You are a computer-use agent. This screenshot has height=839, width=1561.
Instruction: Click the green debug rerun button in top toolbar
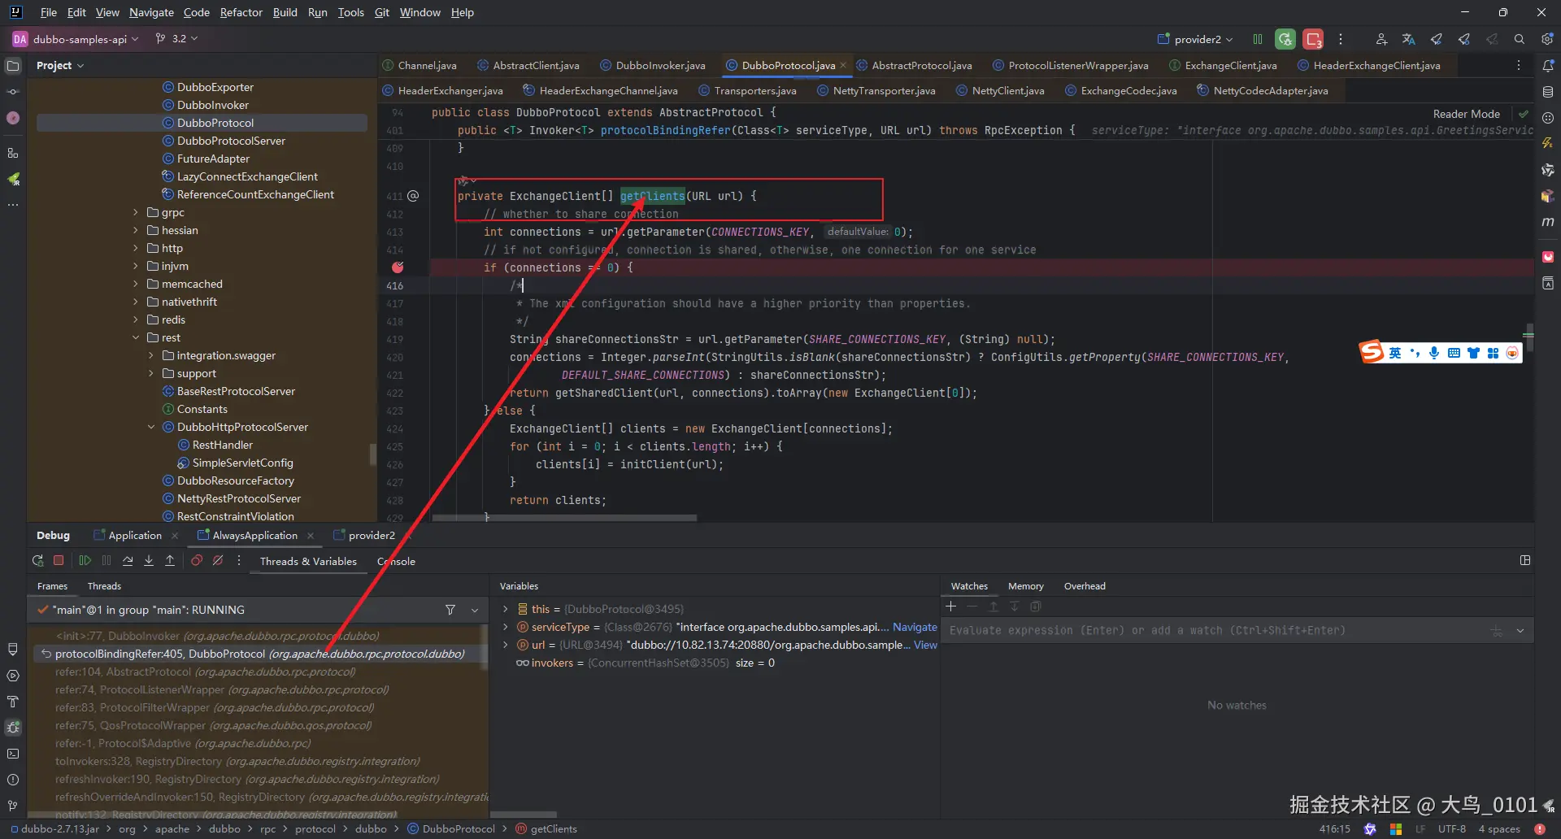coord(1285,39)
